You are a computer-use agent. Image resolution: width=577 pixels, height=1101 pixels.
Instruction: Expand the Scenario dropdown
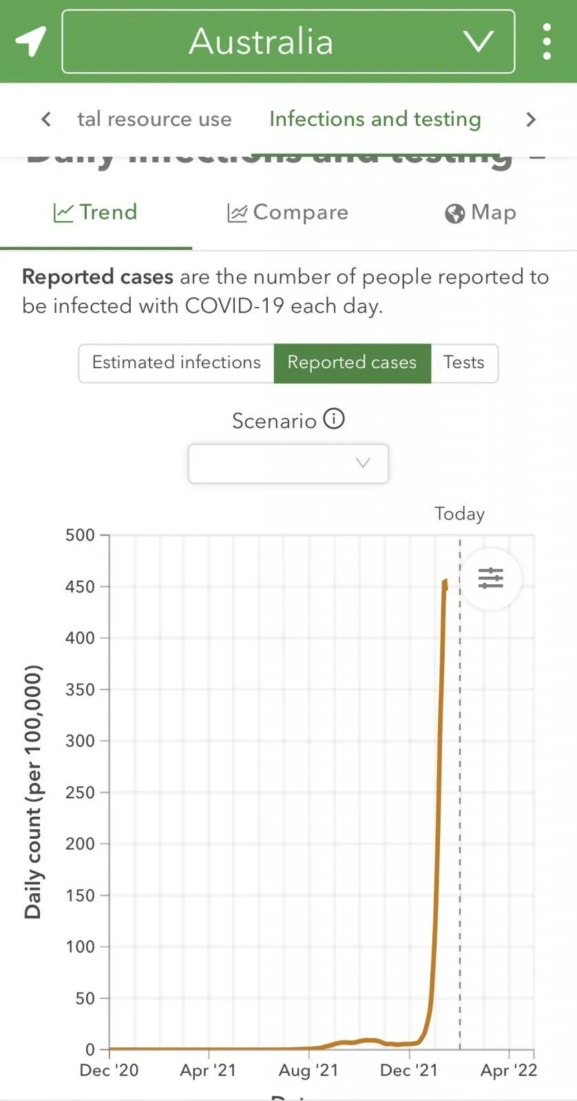pyautogui.click(x=288, y=463)
